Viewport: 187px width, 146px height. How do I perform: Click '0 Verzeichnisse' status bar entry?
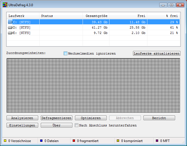click(x=20, y=141)
